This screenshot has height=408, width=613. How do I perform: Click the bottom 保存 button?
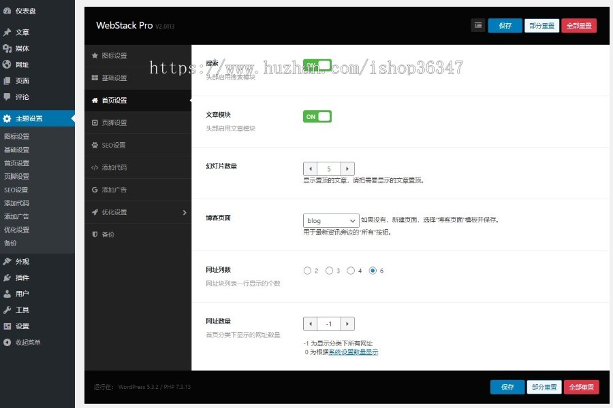[x=507, y=387]
